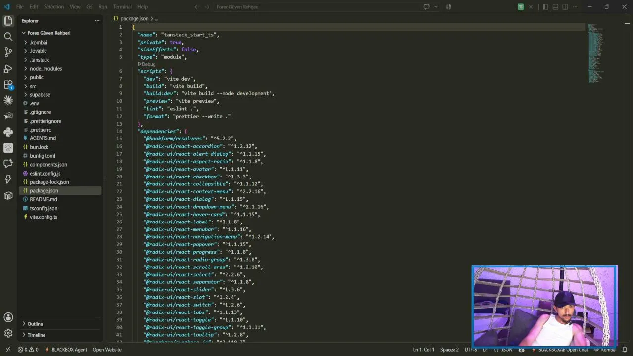This screenshot has height=356, width=633.
Task: Open the cube package icon in activity bar
Action: click(x=8, y=195)
